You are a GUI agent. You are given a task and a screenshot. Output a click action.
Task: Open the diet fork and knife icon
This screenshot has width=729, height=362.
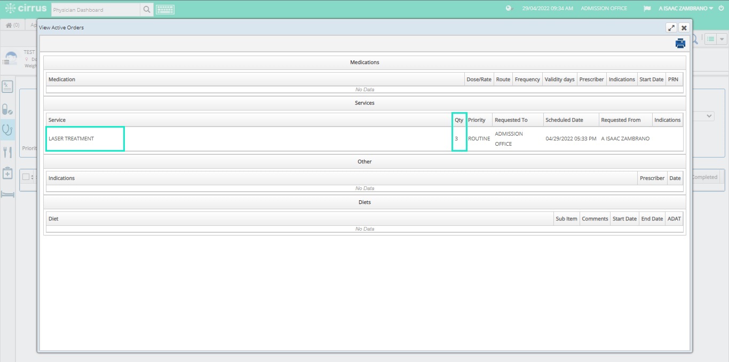tap(7, 153)
